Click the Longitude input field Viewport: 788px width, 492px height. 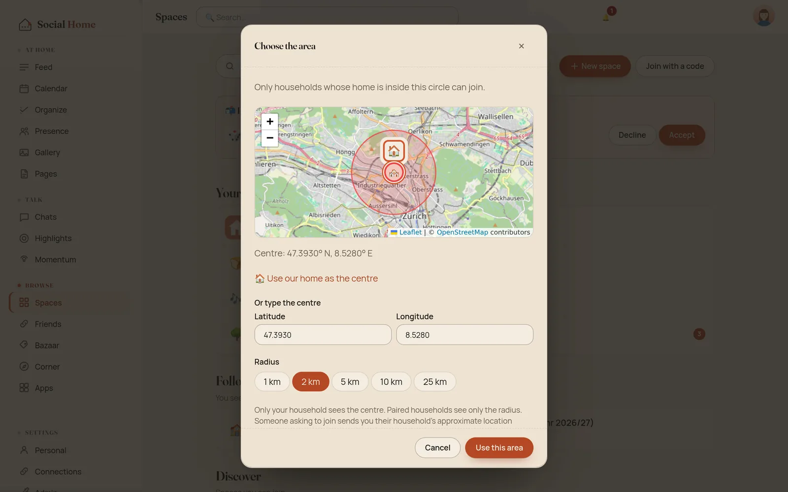[x=464, y=335]
